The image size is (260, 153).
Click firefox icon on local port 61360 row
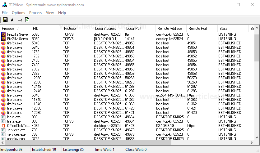pos(3,95)
